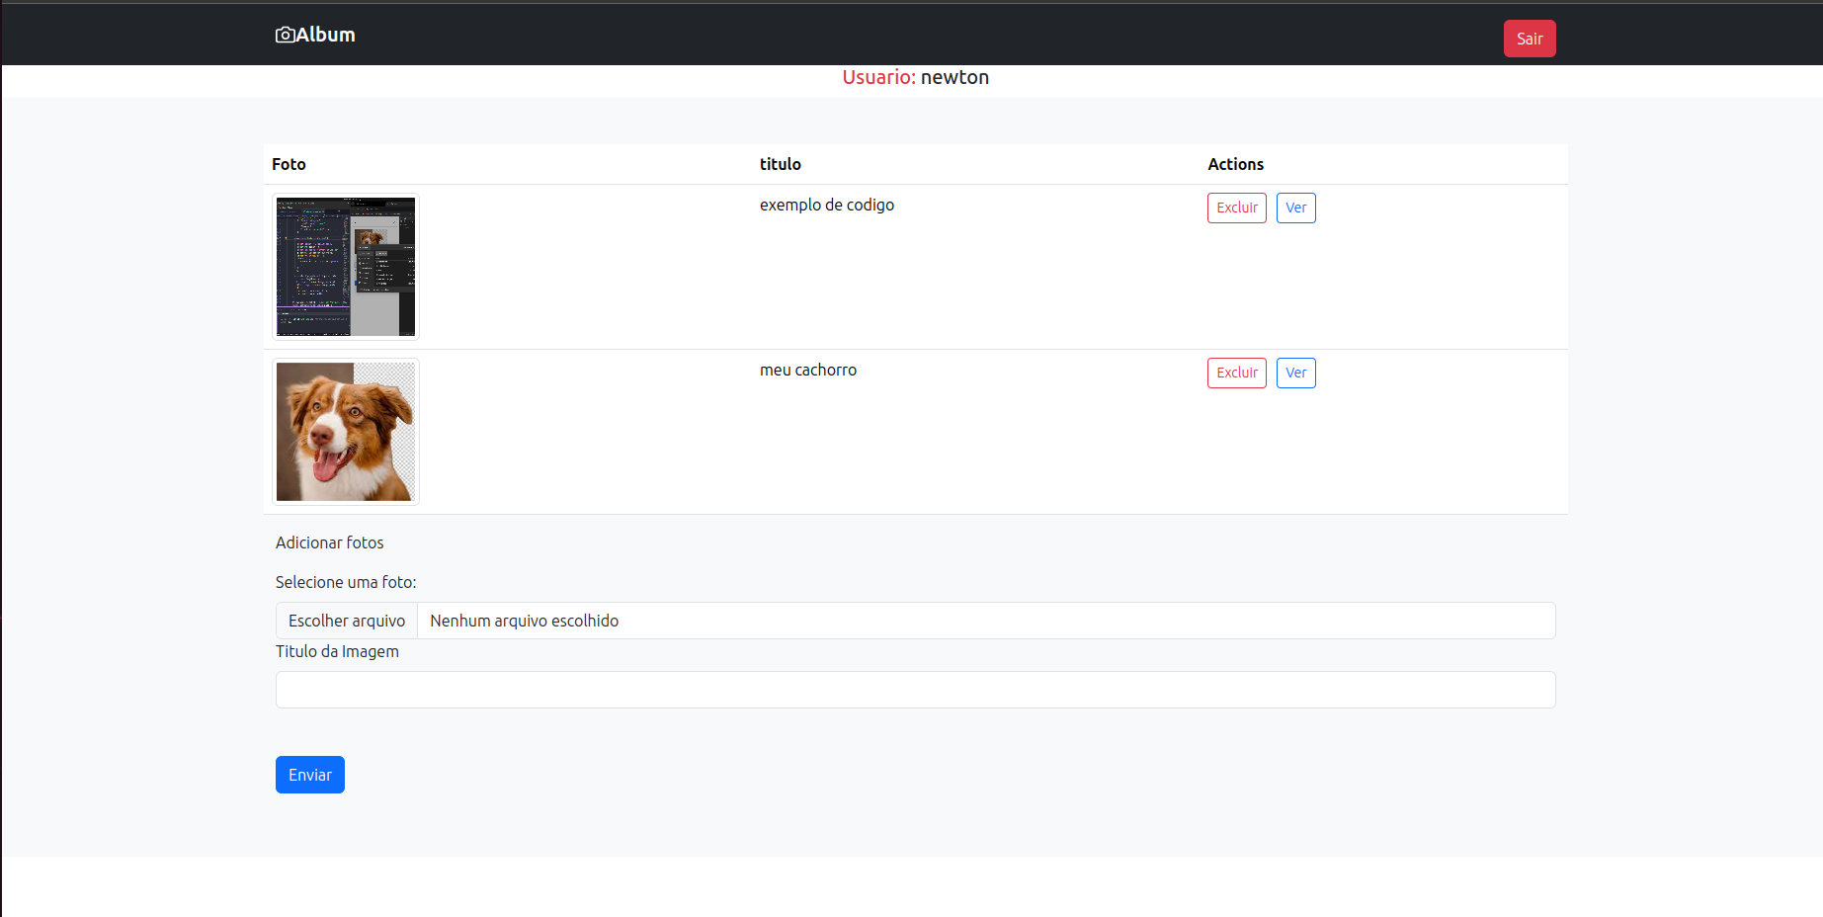
Task: Select the 'meu cachorro' title text
Action: pyautogui.click(x=807, y=370)
